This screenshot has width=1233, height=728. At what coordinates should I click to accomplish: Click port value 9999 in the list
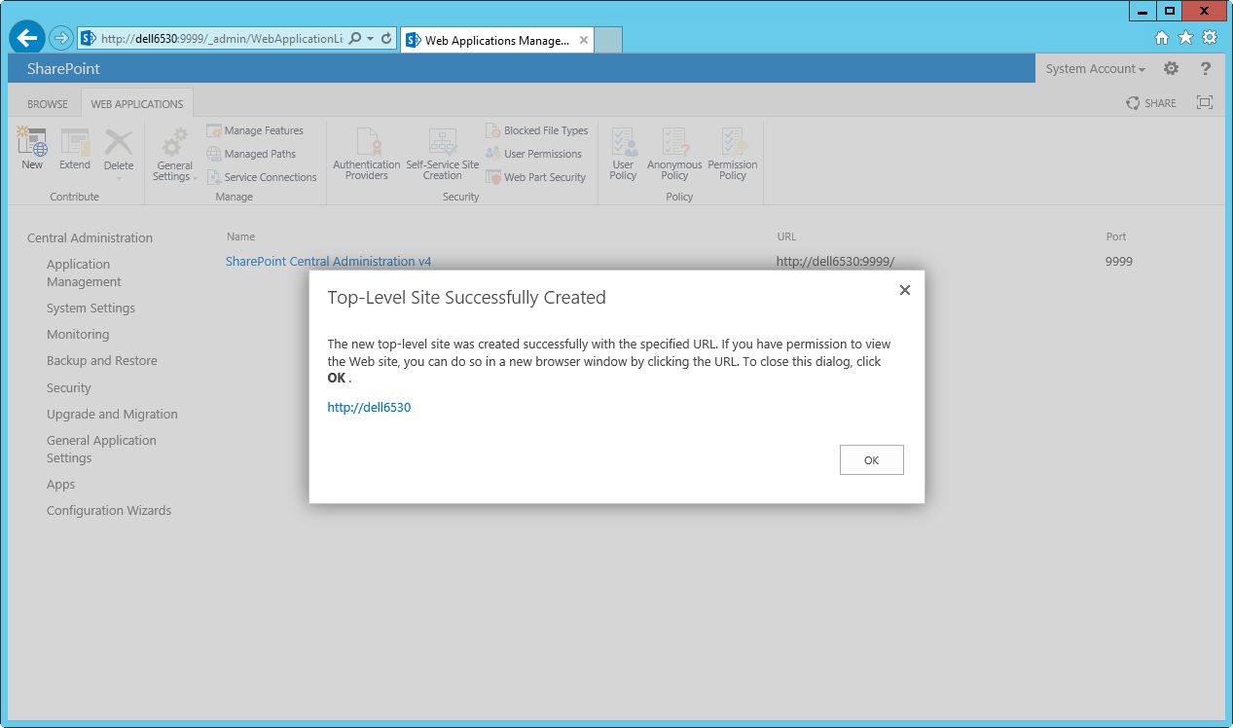pyautogui.click(x=1119, y=261)
